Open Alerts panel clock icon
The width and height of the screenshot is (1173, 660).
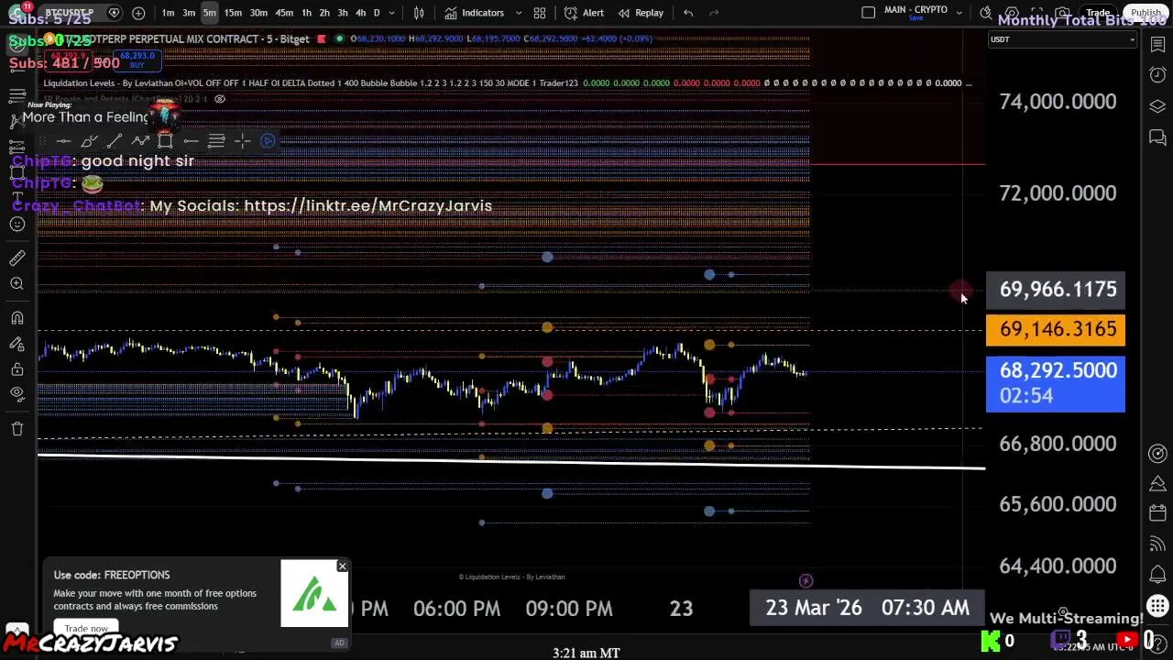[x=1157, y=74]
